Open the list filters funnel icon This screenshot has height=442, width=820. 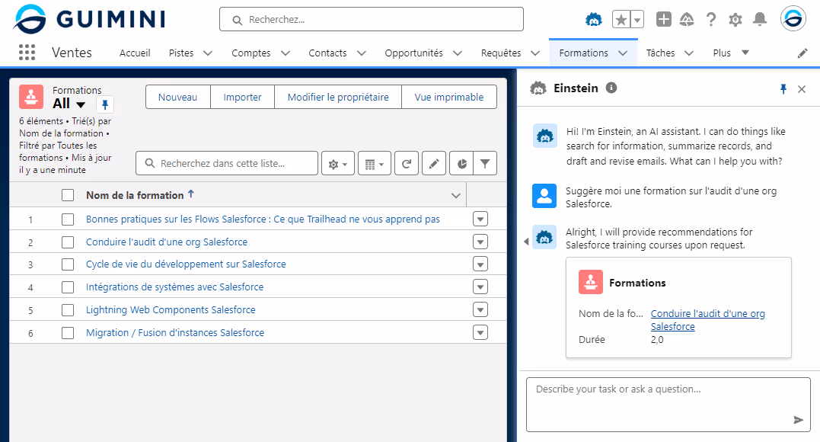click(x=485, y=163)
